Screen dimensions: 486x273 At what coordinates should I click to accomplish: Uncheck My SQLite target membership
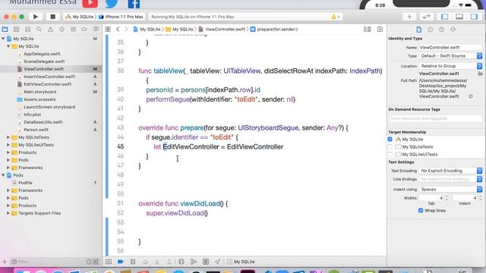pos(390,140)
